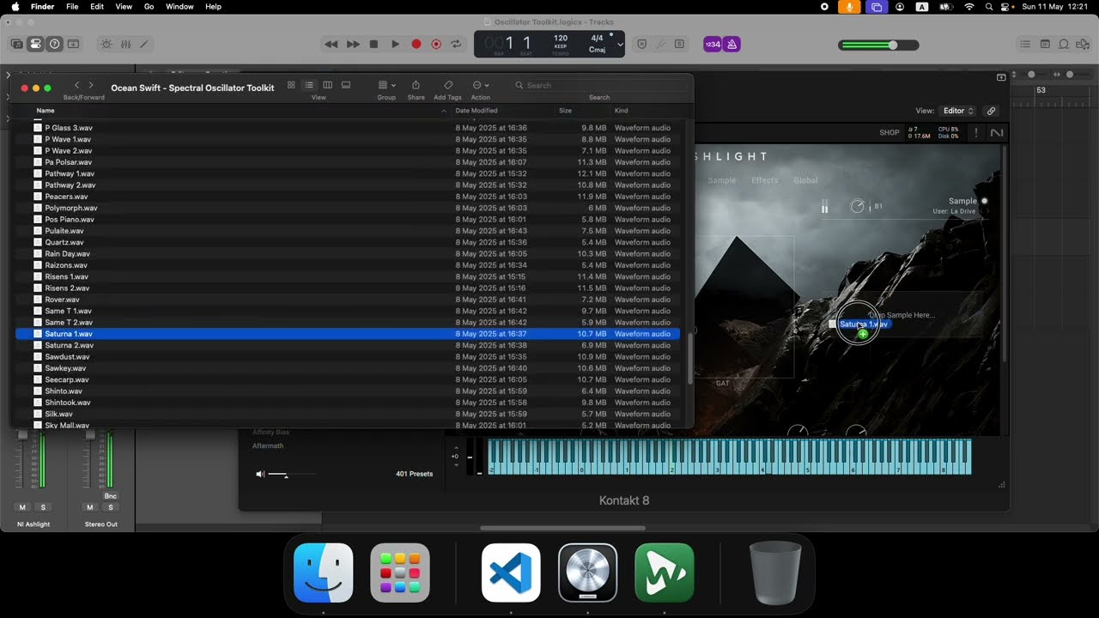Click the Logic toolbar download tray icon
The width and height of the screenshot is (1099, 618).
pos(74,44)
